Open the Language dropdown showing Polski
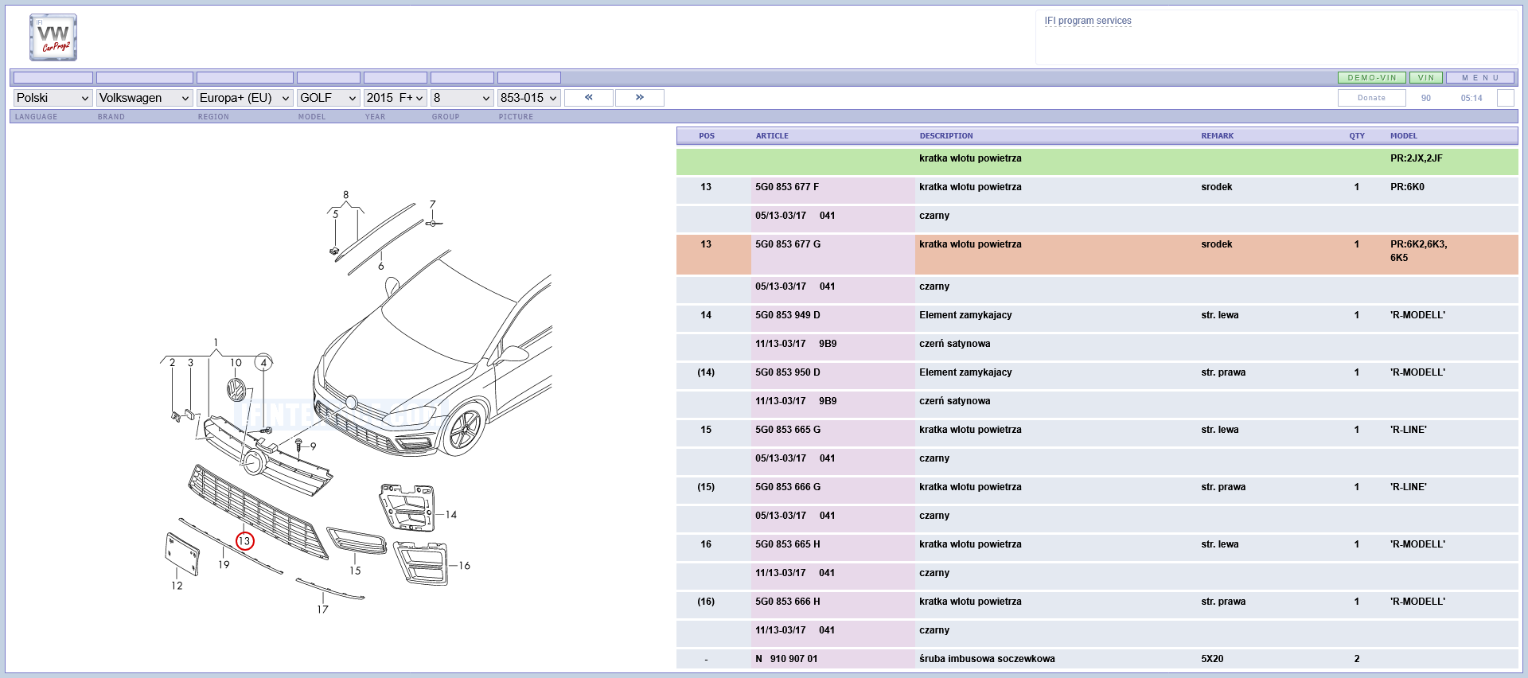 click(53, 98)
